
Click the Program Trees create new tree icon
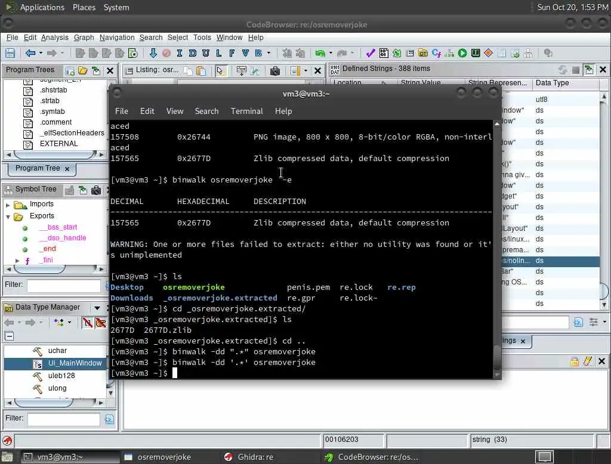point(70,70)
